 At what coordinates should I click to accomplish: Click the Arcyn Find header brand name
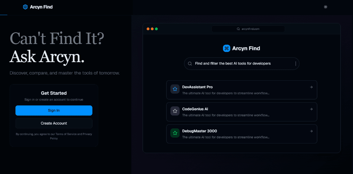[x=41, y=7]
